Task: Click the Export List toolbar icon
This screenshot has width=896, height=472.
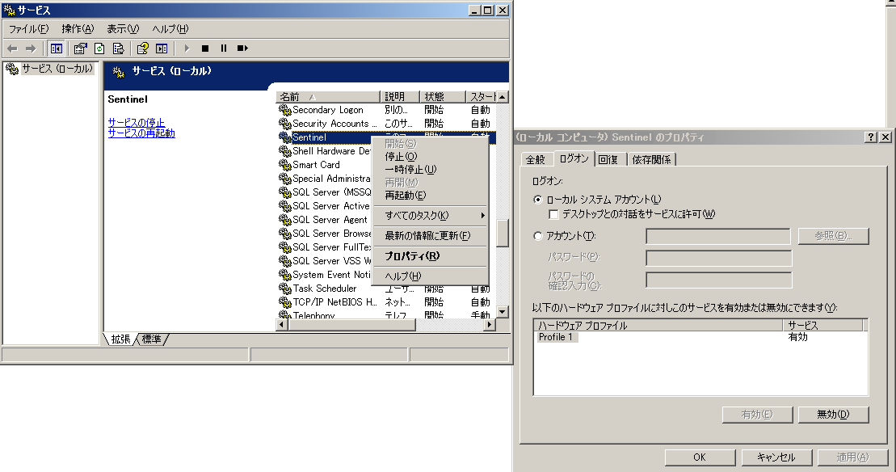Action: point(118,48)
